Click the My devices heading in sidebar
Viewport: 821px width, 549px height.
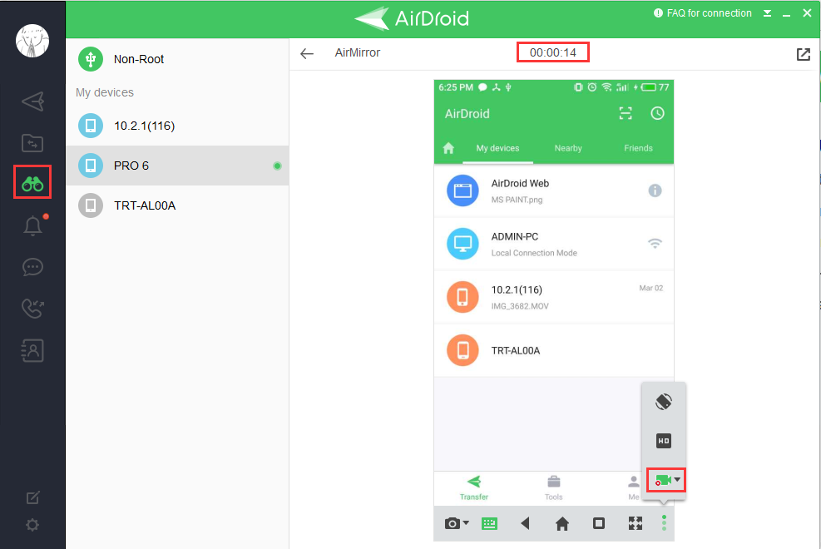pos(105,92)
